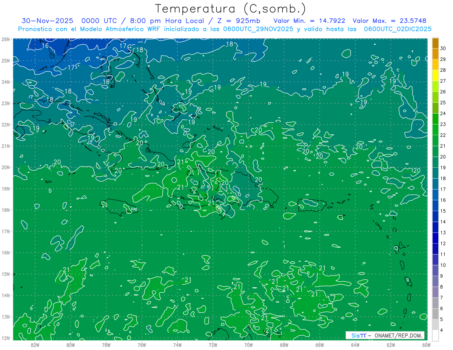Click the legend scale value '22'
Viewport: 453px width, 350px height.
tap(443, 135)
